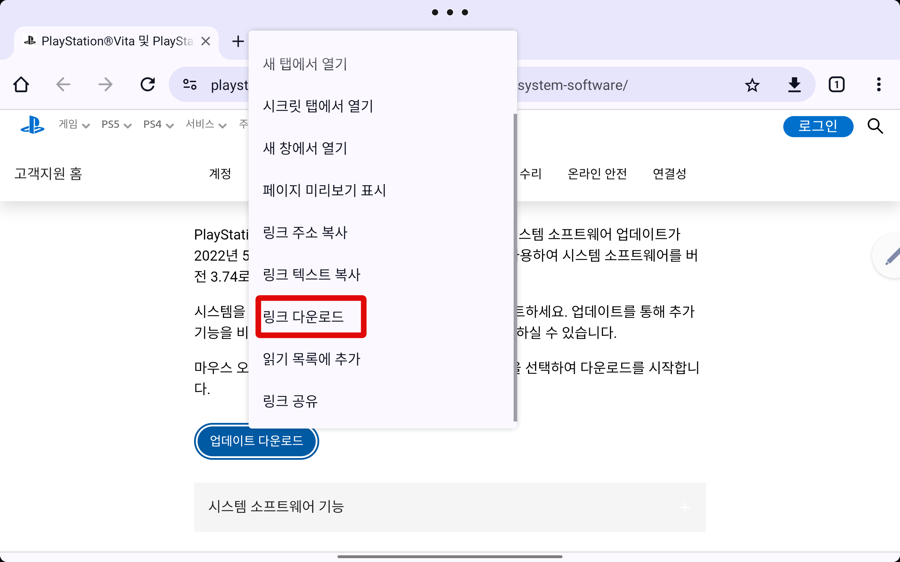Expand the 게임 dropdown menu
Viewport: 900px width, 562px height.
(x=74, y=124)
